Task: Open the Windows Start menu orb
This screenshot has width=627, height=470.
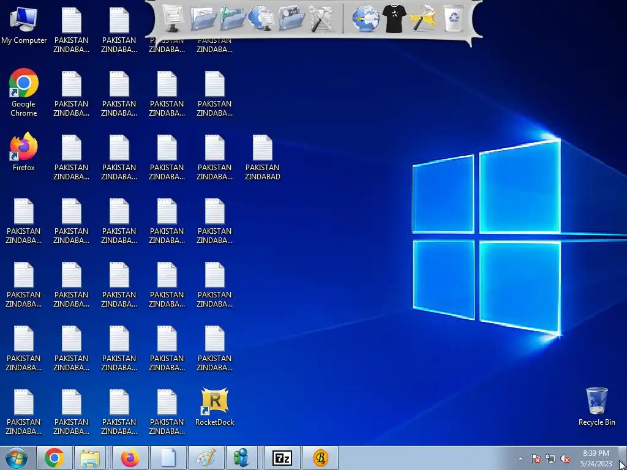Action: pyautogui.click(x=17, y=458)
